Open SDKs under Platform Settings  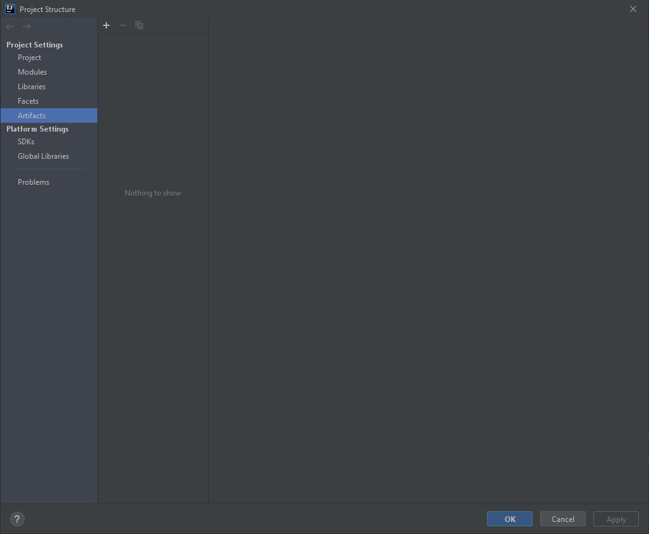(49, 142)
